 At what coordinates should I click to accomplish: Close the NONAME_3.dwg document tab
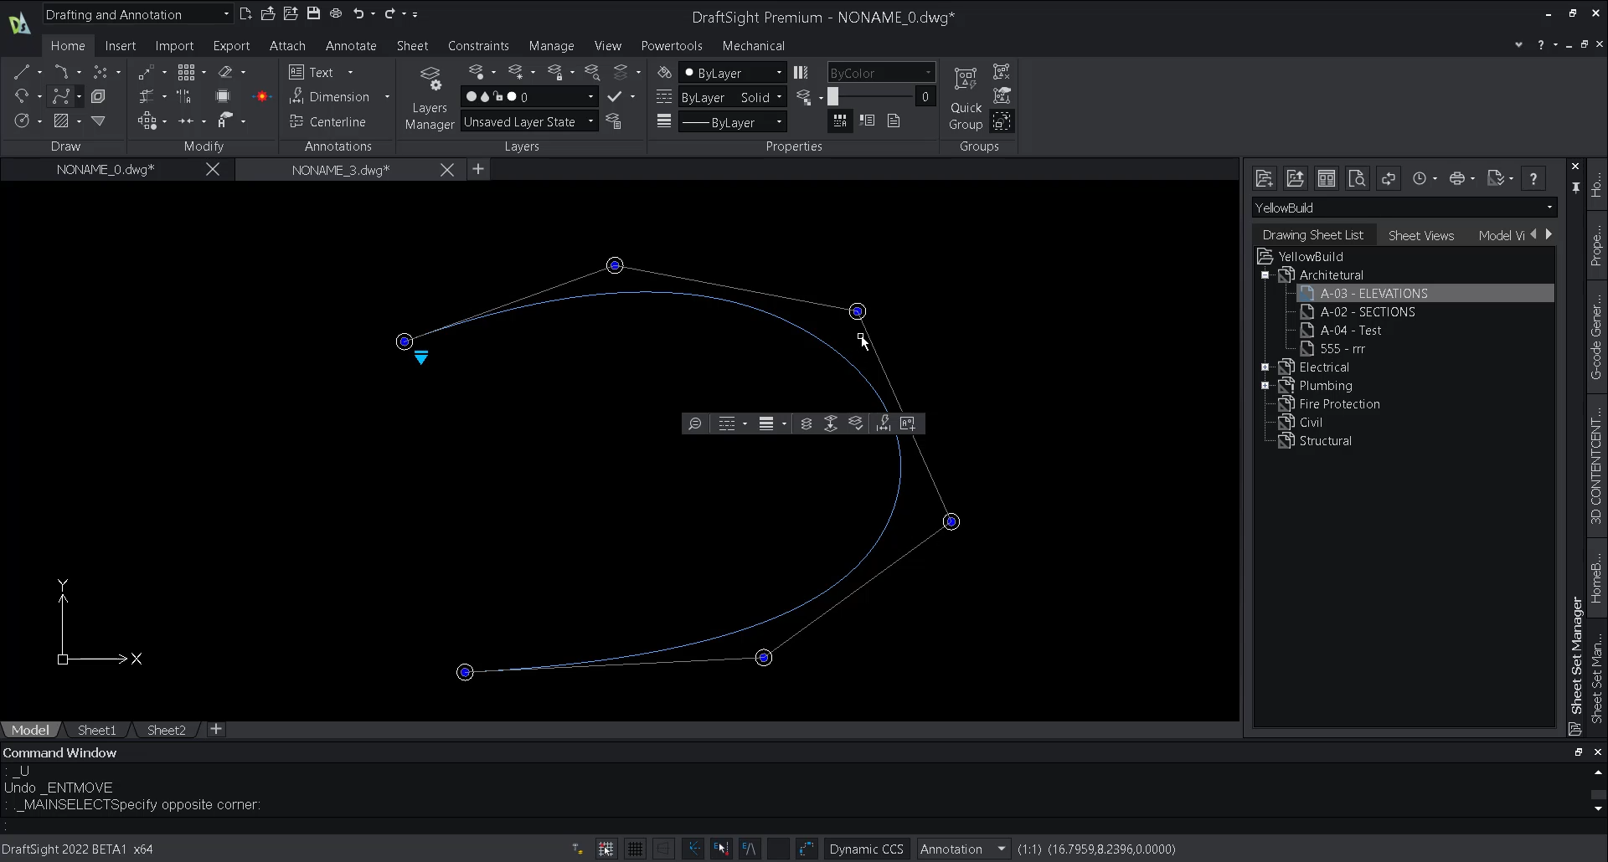448,169
